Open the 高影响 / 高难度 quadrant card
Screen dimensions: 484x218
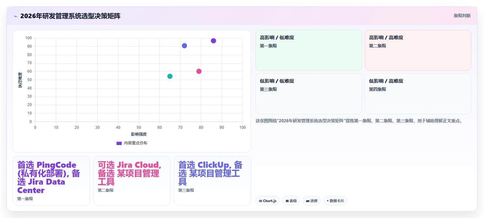point(418,50)
